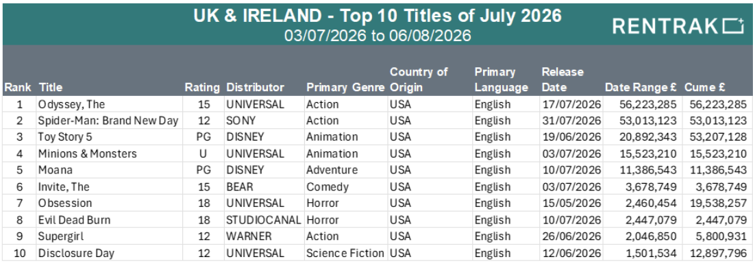
Task: Select the Rank column header
Action: (18, 88)
